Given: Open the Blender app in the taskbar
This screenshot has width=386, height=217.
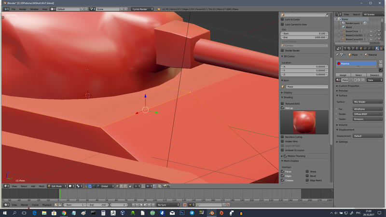Looking at the screenshot, I should pyautogui.click(x=211, y=213).
